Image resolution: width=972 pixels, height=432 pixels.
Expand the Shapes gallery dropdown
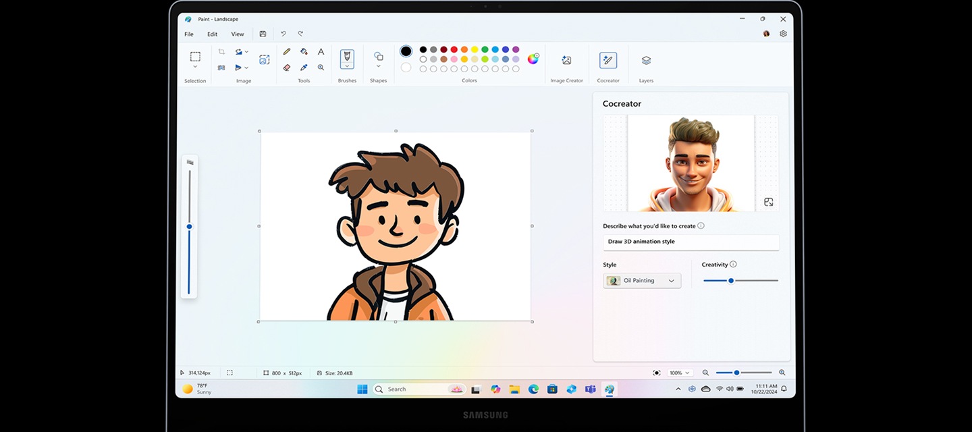click(379, 66)
